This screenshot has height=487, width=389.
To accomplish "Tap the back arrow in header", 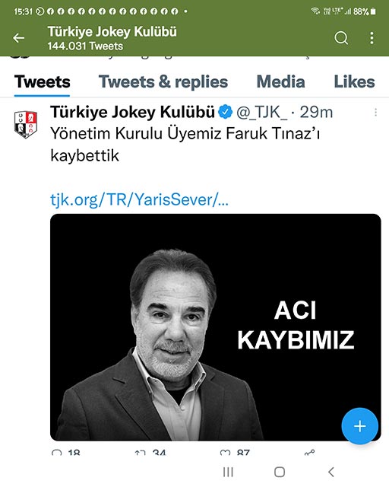I will click(x=18, y=38).
